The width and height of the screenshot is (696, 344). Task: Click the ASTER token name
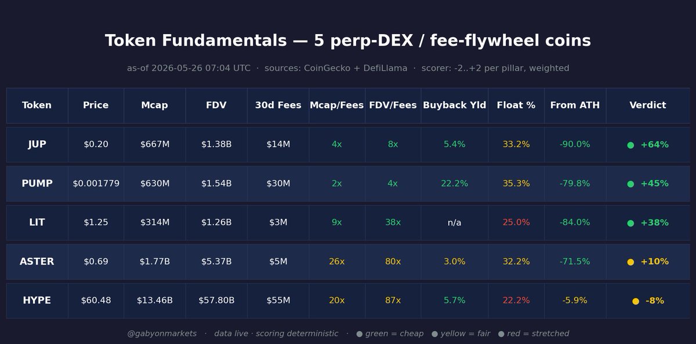click(x=37, y=262)
